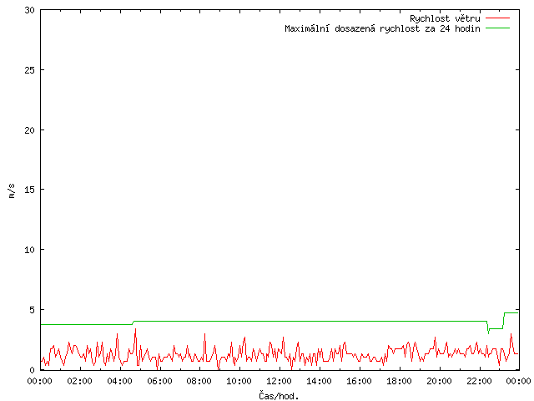Click the red wind speed peak near 04:45
The image size is (534, 401).
(x=135, y=329)
